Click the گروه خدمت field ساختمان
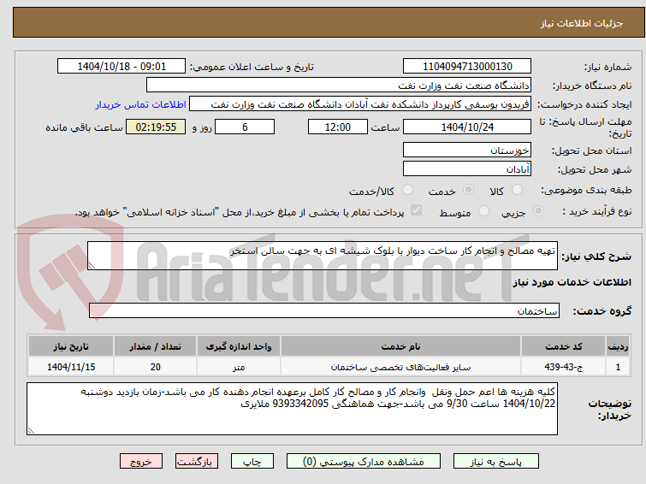Screen dimensions: 646x484 click(x=324, y=310)
